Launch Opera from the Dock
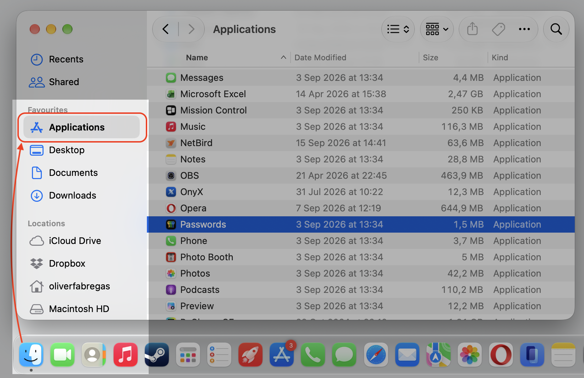Screen dimensions: 584x378 tap(501, 355)
